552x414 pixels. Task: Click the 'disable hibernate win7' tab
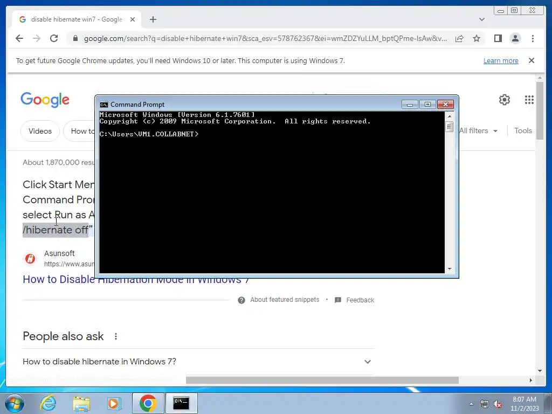point(77,19)
